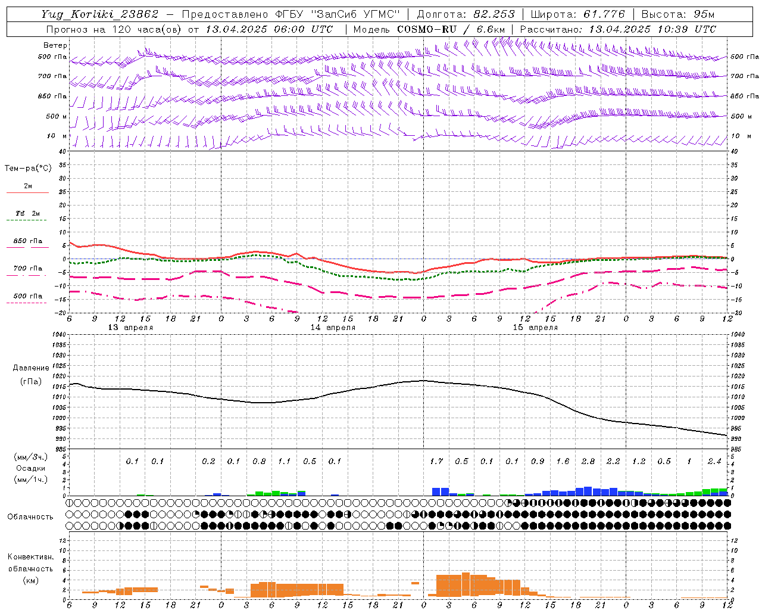Click the (мм/1ч.) precipitation unit label
Screen dimensions: 762x610
coord(31,480)
